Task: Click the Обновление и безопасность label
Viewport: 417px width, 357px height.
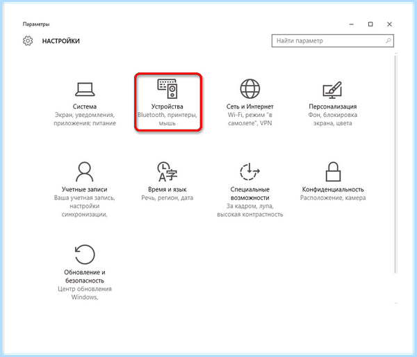Action: (85, 276)
